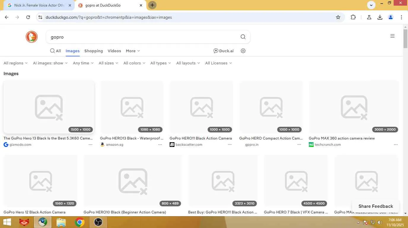Open more options for gizmodo.com result
The width and height of the screenshot is (408, 228).
pos(90,145)
